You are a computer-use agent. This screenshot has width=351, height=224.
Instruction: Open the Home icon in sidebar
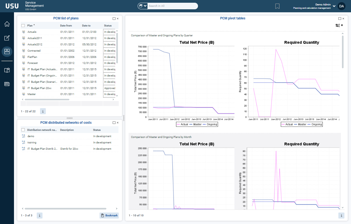tap(7, 24)
